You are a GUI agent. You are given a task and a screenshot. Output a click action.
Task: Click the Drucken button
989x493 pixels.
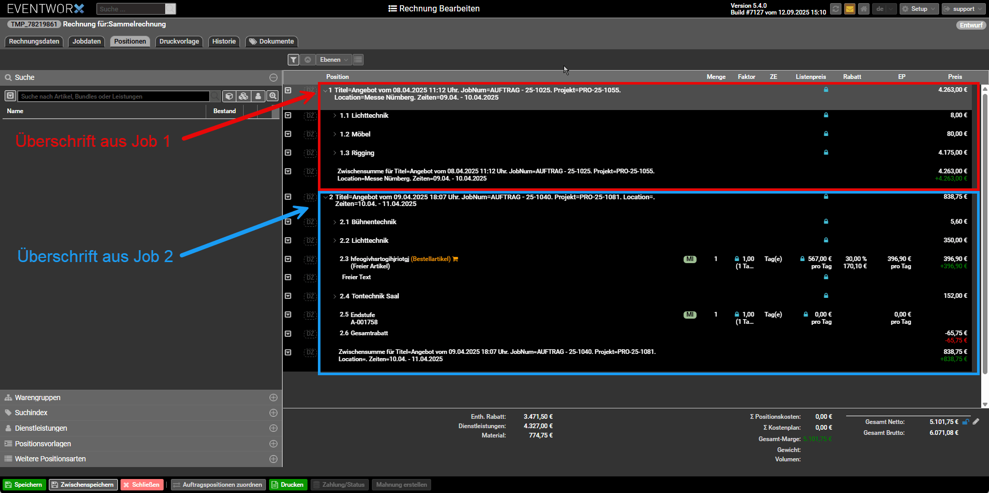[288, 485]
